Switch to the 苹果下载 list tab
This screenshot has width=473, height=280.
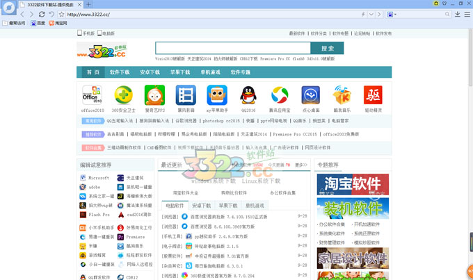tap(228, 206)
